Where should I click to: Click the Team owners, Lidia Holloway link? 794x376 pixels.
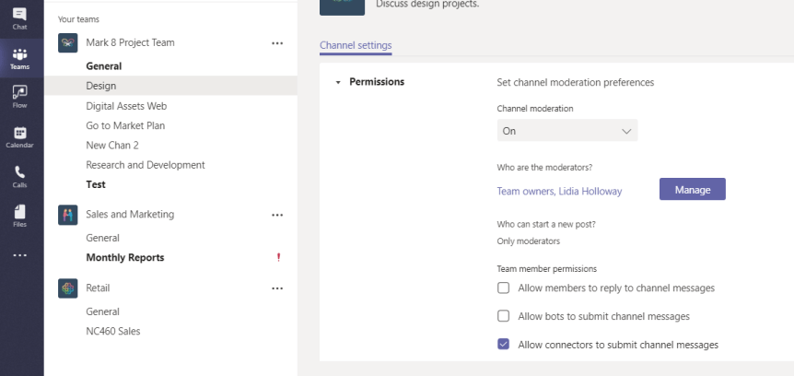(559, 192)
